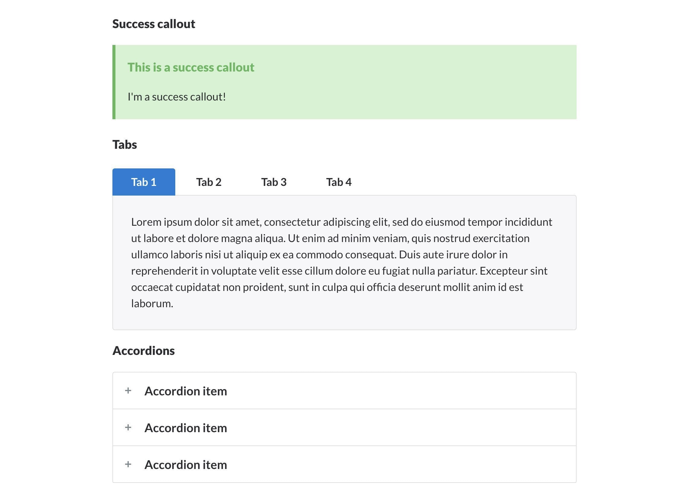Click the second accordion item's plus icon
Viewport: 689px width, 504px height.
click(128, 427)
